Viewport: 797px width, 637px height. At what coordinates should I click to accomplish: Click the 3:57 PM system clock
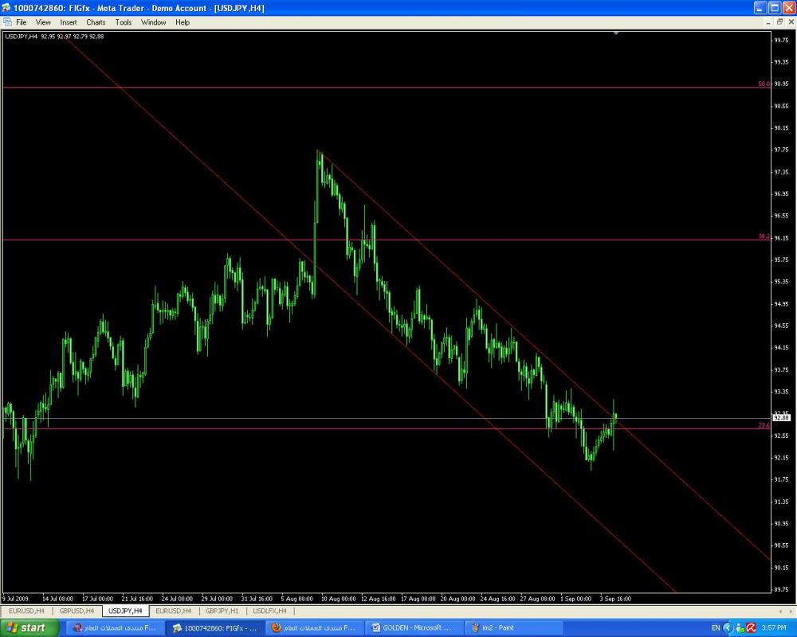click(x=774, y=628)
